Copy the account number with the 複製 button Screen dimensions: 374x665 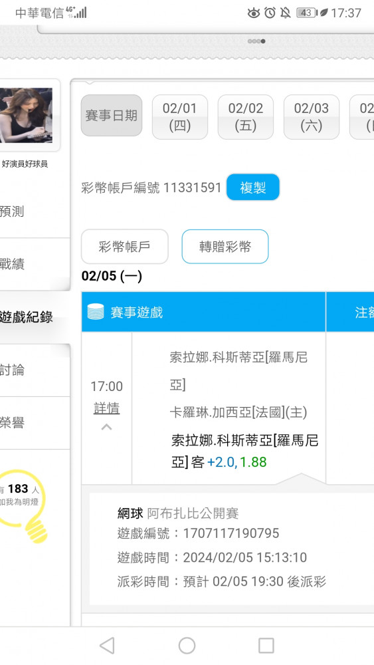tap(253, 187)
